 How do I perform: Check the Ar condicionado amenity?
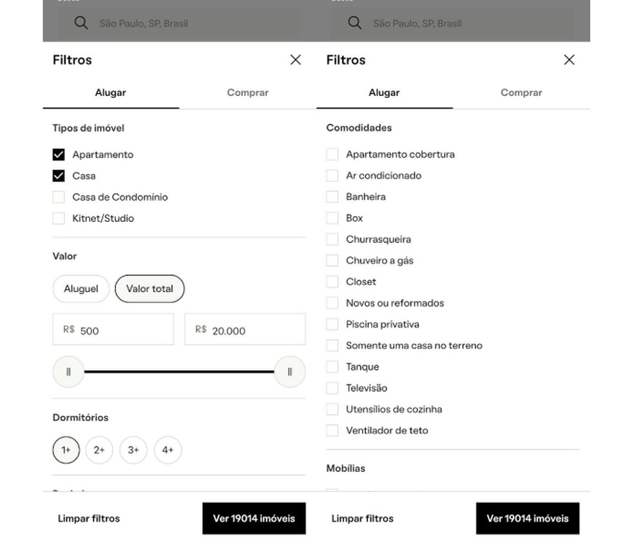(x=332, y=175)
